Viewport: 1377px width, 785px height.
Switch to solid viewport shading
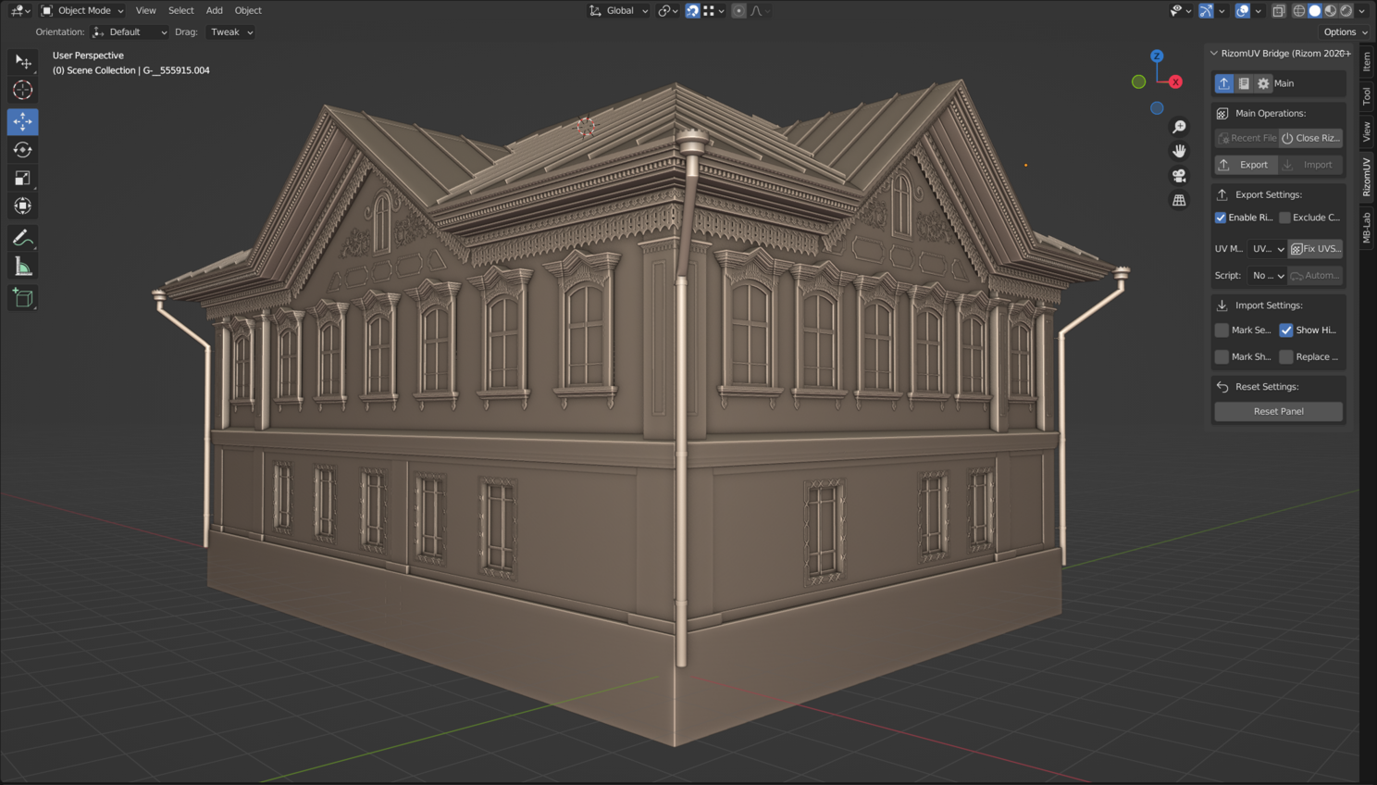coord(1315,11)
